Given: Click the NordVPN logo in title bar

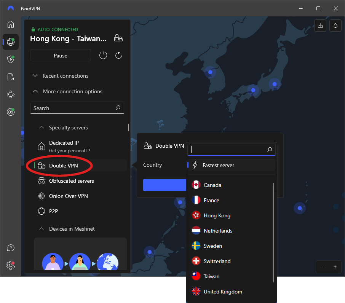Looking at the screenshot, I should [x=11, y=8].
